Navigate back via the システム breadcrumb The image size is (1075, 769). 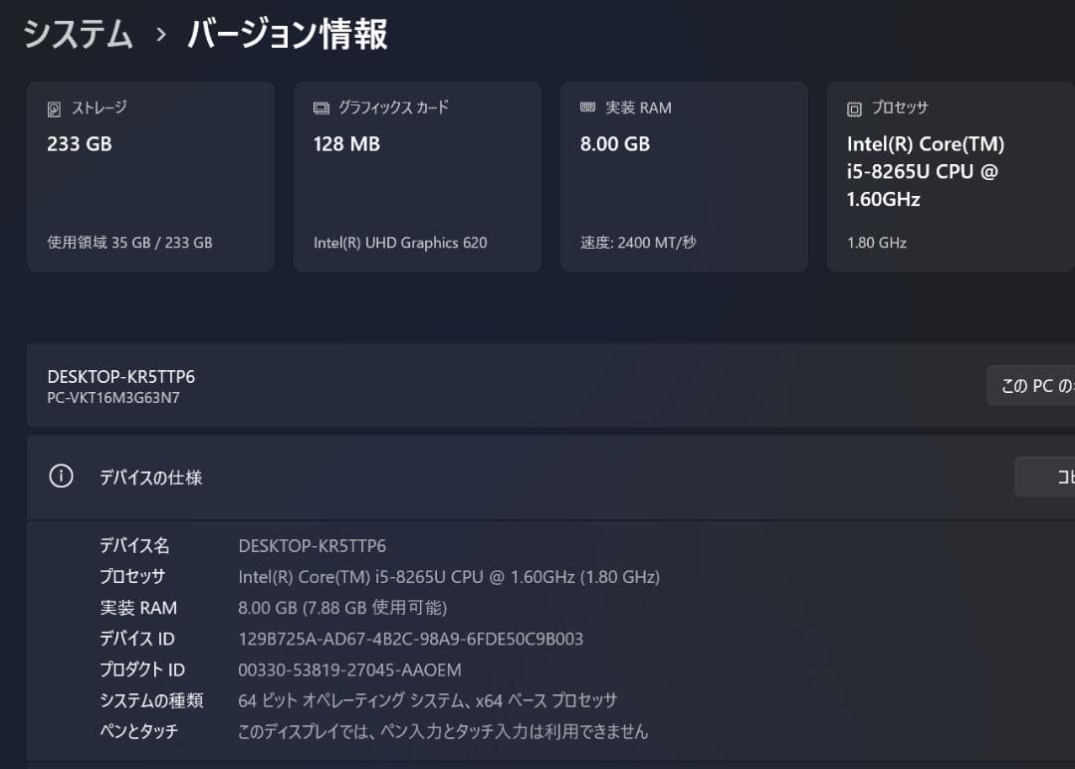point(78,35)
